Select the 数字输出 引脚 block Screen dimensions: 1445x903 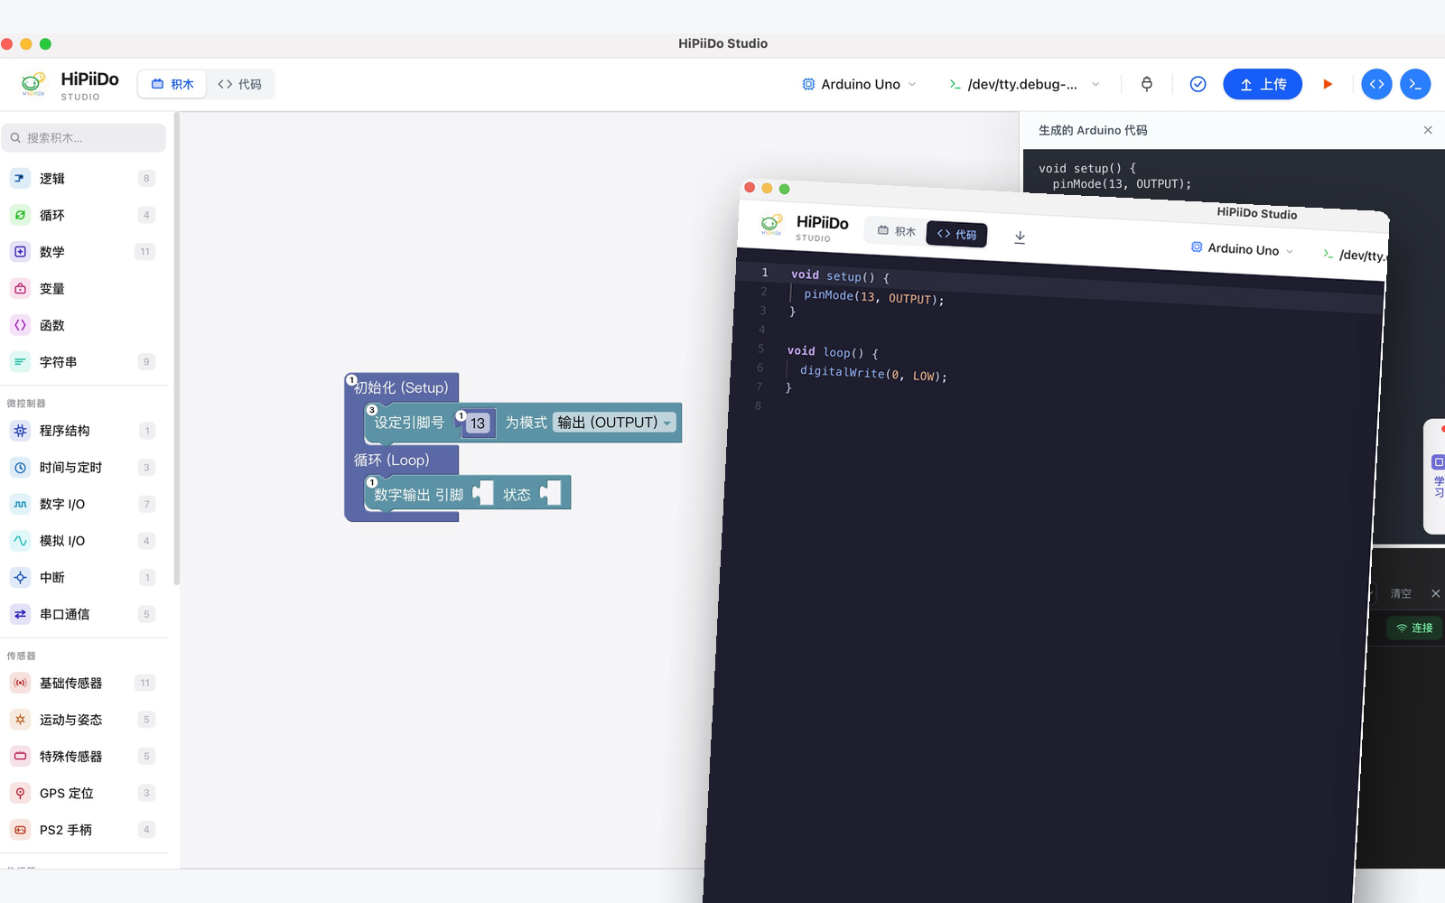pyautogui.click(x=418, y=495)
